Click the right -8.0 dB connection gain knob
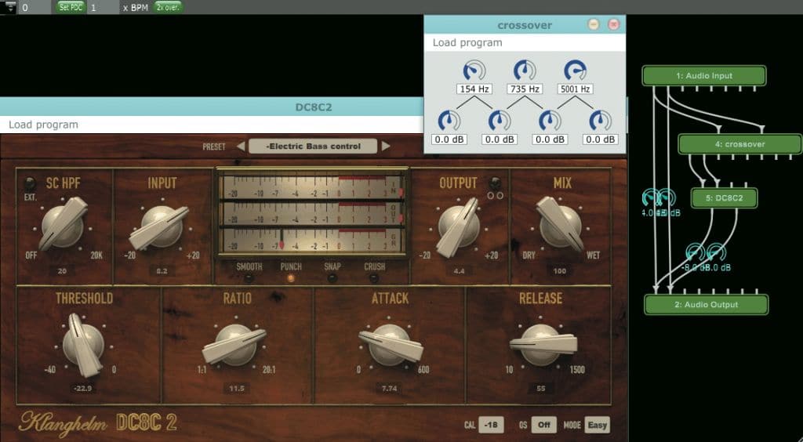The image size is (803, 442). [x=716, y=252]
